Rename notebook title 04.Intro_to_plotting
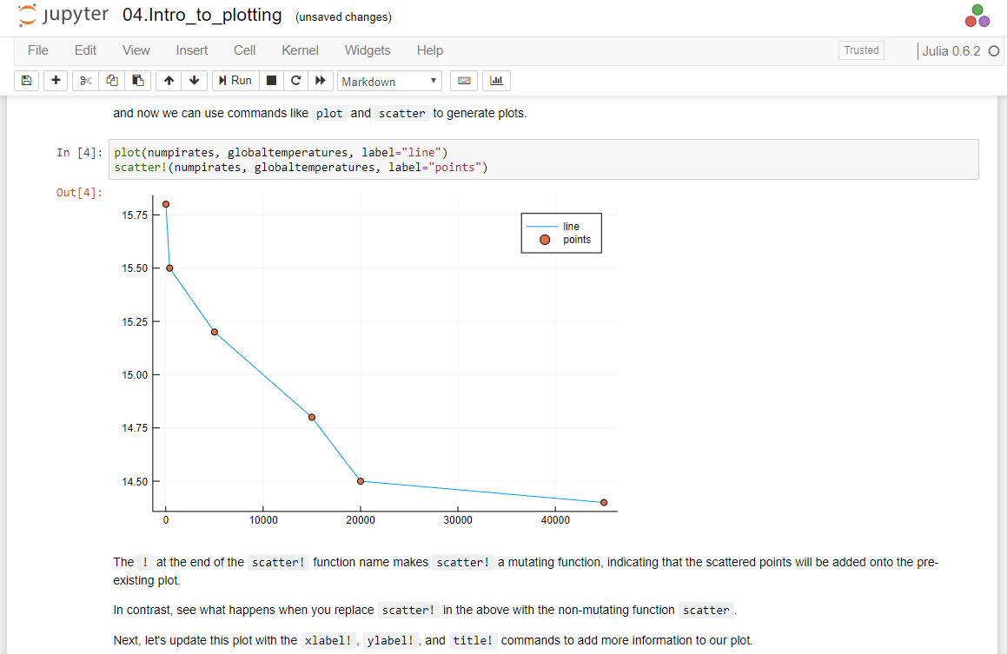The width and height of the screenshot is (1007, 654). coord(202,16)
